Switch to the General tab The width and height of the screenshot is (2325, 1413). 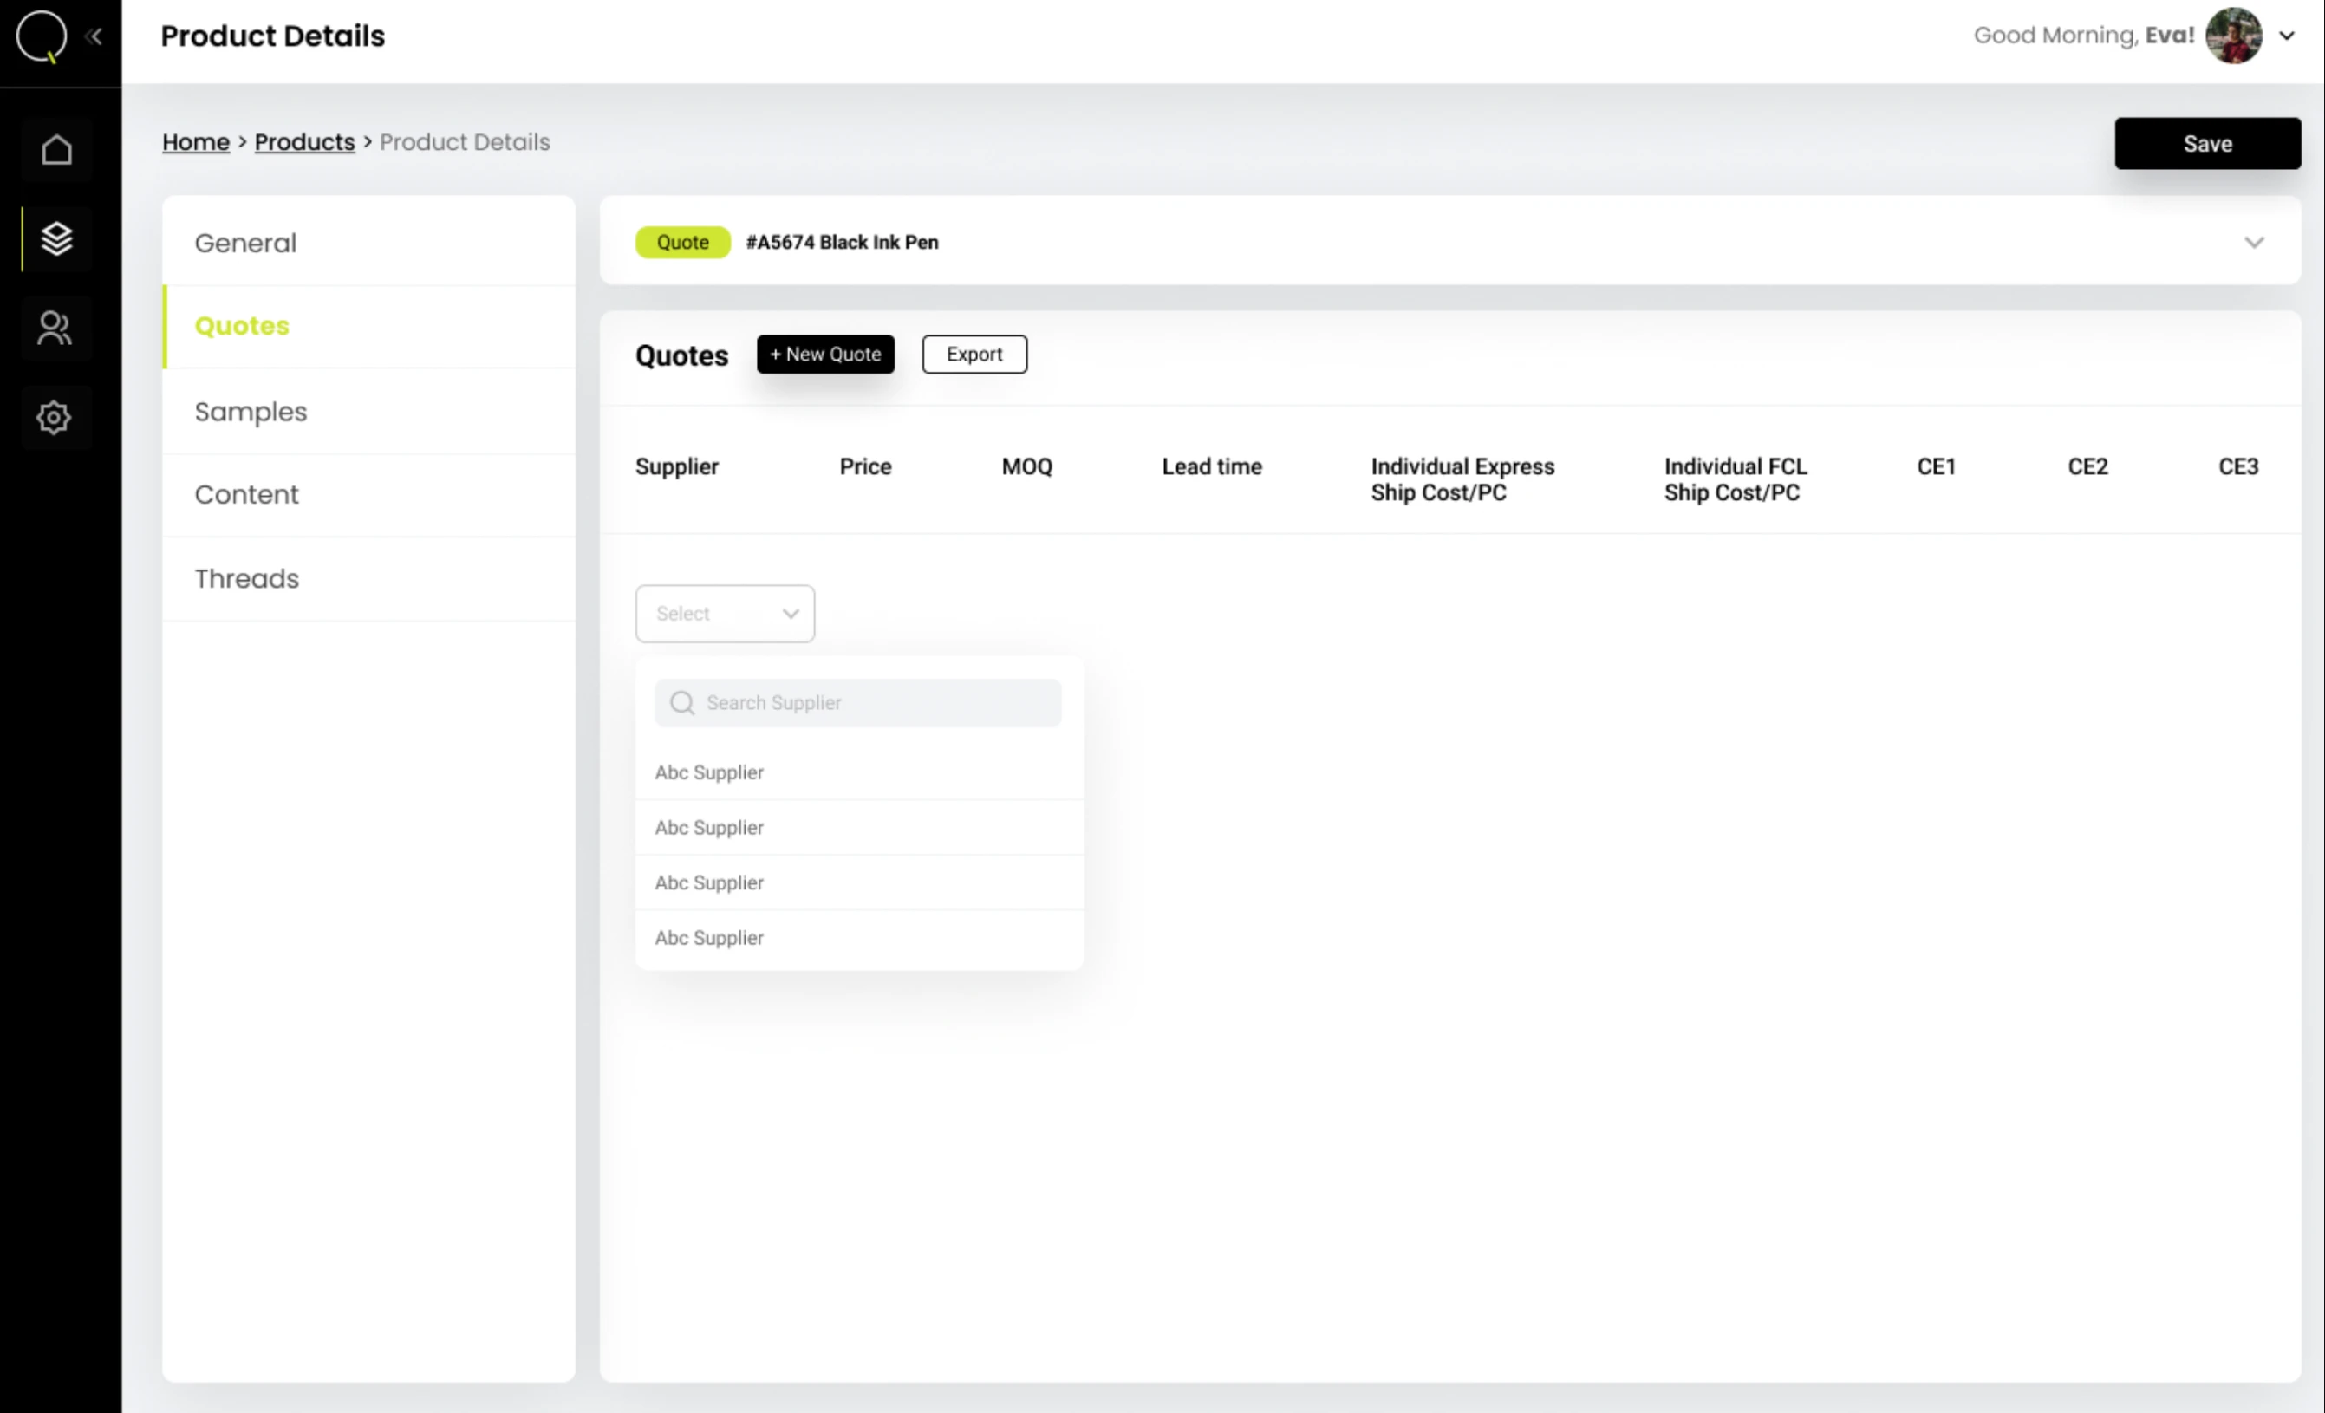[x=245, y=243]
